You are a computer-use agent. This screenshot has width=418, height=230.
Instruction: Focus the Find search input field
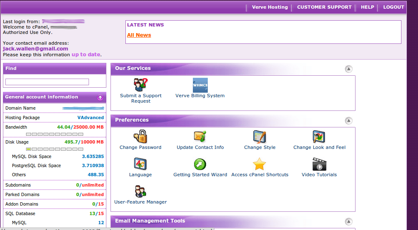47,82
